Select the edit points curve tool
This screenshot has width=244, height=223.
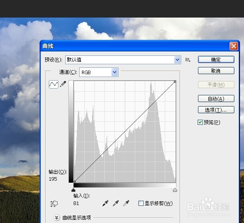(54, 84)
